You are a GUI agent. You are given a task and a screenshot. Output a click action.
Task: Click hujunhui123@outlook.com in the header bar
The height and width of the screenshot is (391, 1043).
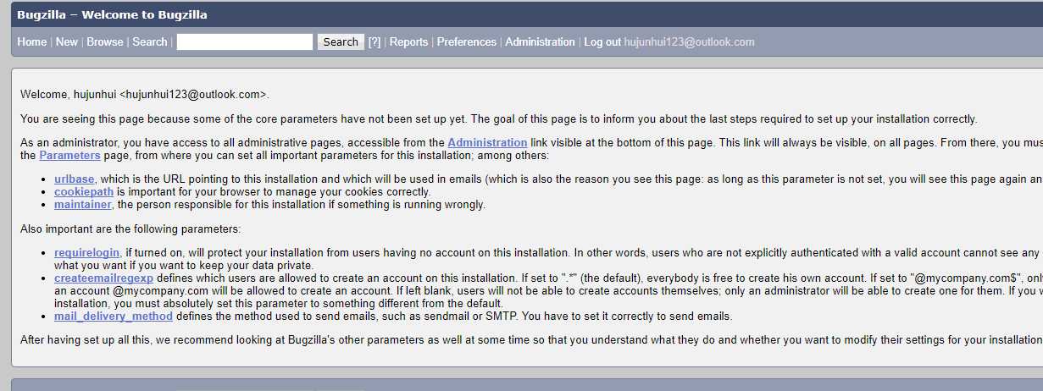689,41
